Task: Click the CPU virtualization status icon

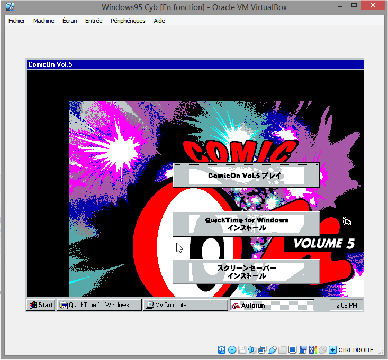Action: tap(313, 350)
